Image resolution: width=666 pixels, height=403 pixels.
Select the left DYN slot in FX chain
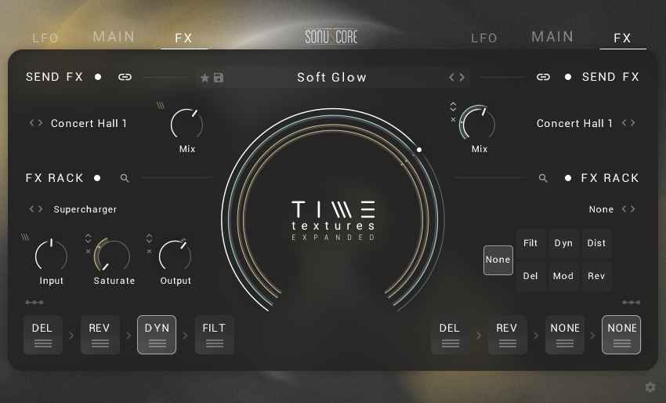(x=157, y=335)
